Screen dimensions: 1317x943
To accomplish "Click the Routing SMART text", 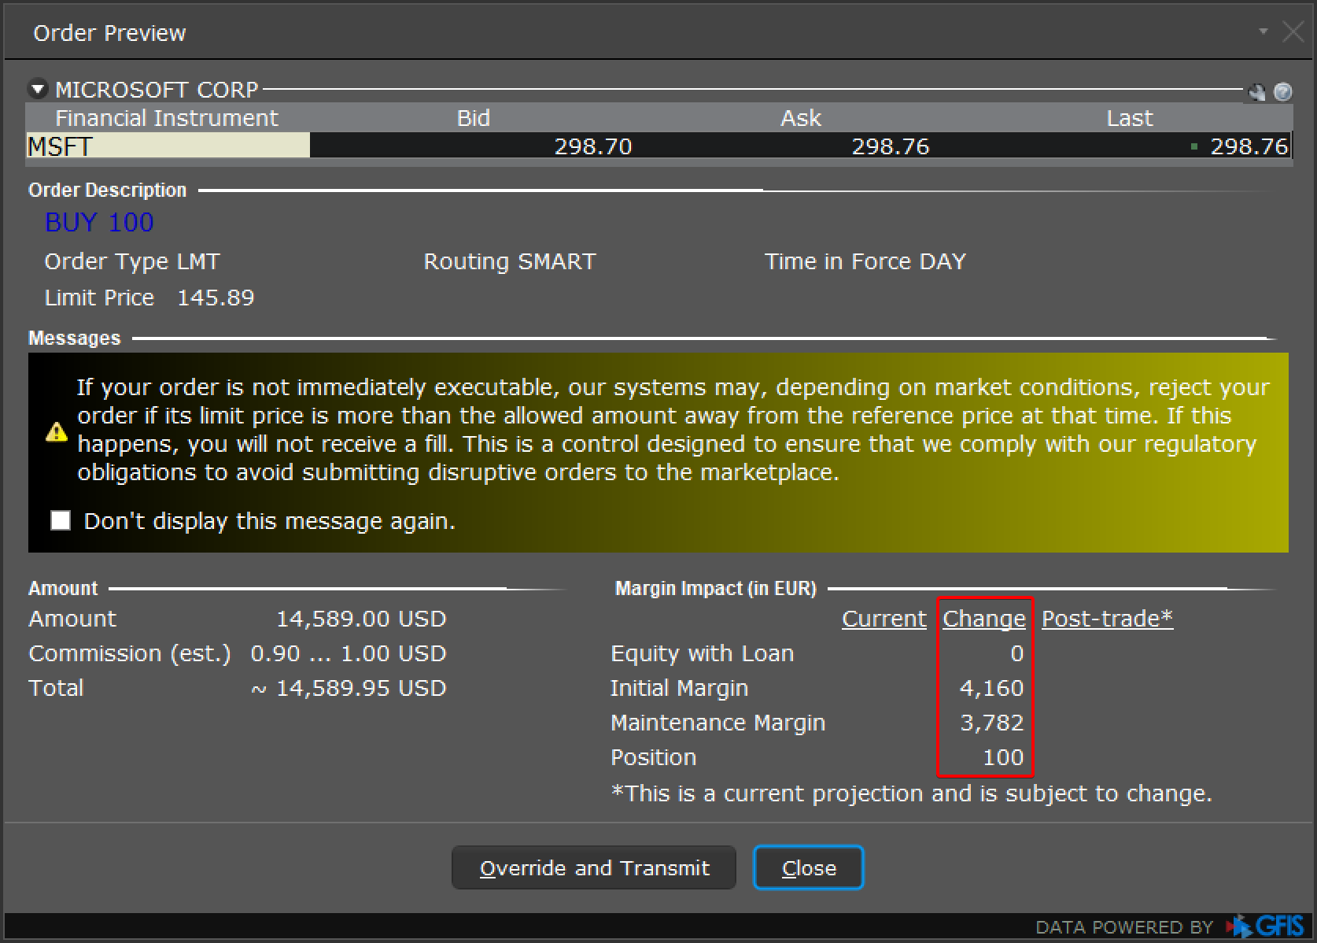I will pos(510,261).
